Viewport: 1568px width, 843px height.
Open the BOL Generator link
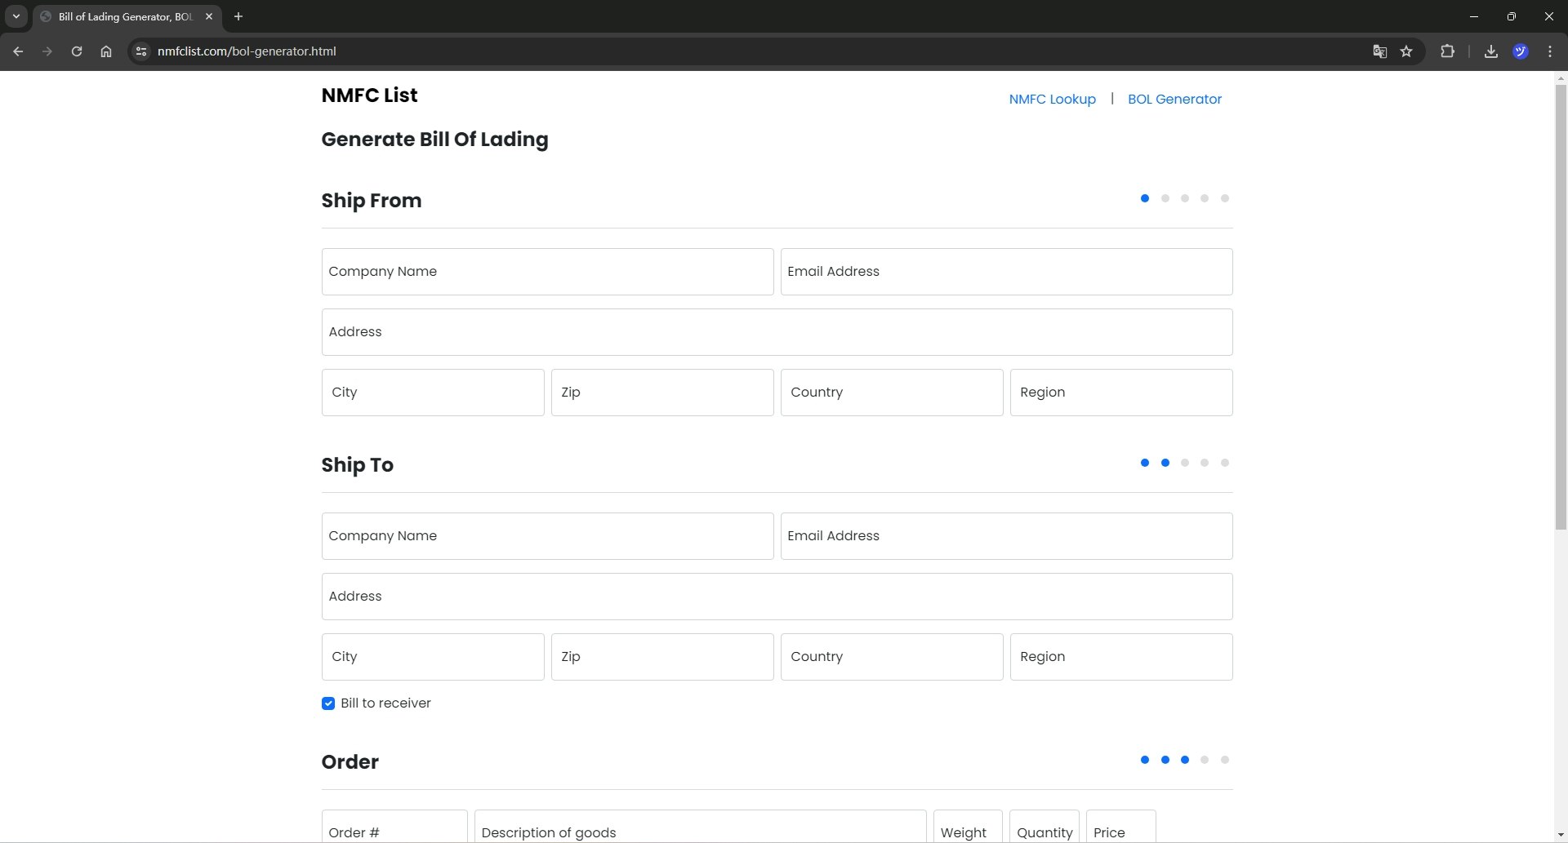click(x=1174, y=99)
